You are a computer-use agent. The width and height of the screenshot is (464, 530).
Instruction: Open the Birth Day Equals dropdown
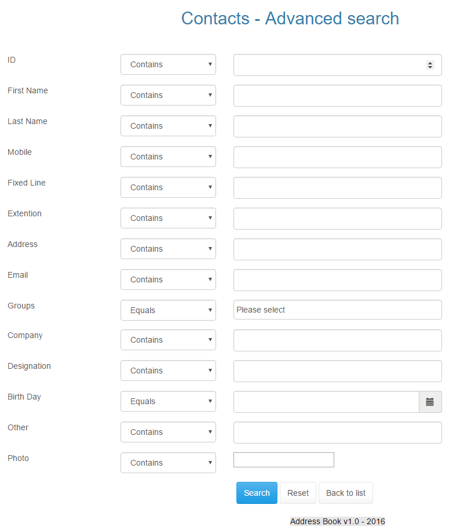[168, 401]
